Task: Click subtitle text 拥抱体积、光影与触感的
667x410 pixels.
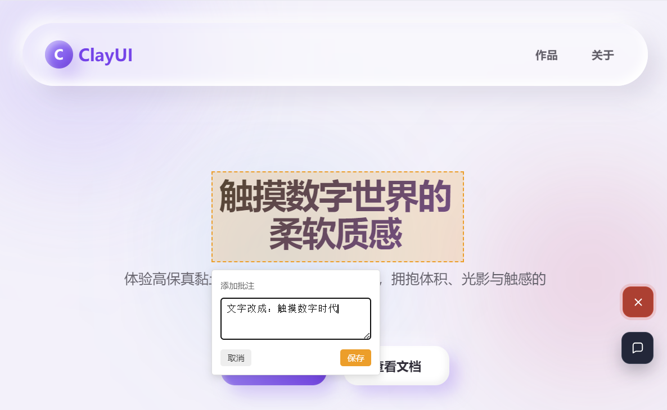Action: point(468,279)
